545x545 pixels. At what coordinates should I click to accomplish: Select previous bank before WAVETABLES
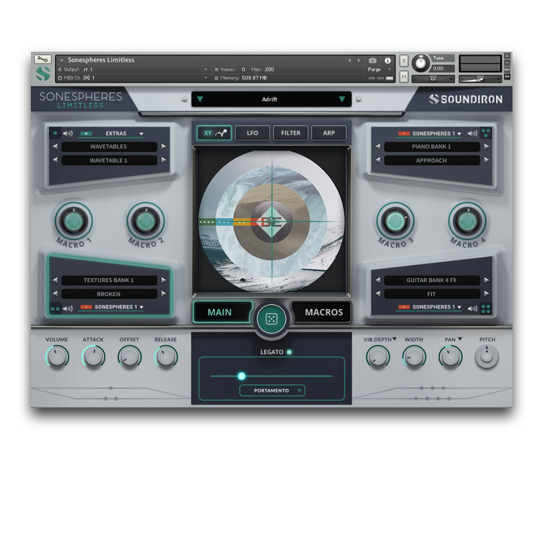(x=55, y=147)
